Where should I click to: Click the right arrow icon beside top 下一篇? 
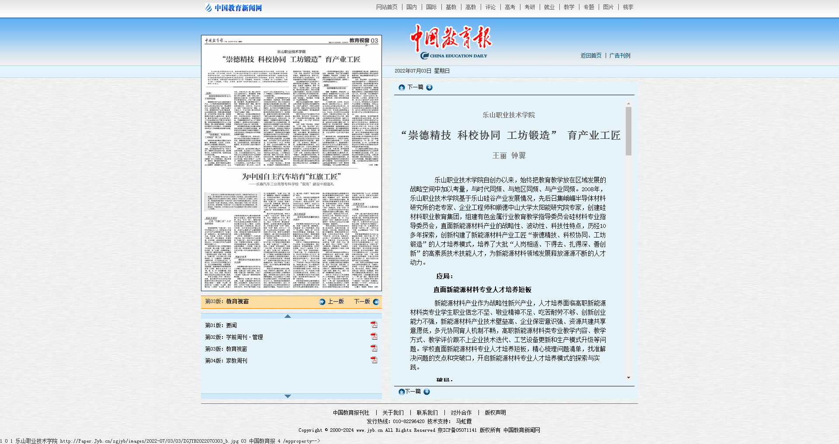(429, 87)
